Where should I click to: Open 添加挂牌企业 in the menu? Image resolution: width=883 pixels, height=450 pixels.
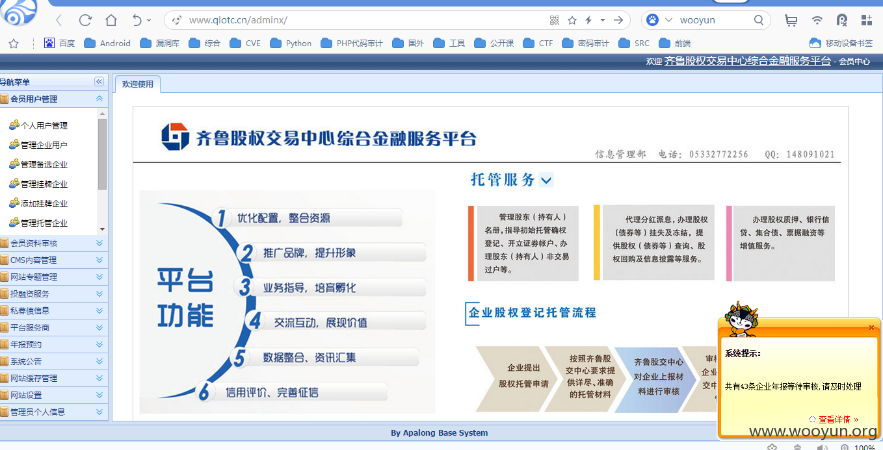click(x=44, y=203)
